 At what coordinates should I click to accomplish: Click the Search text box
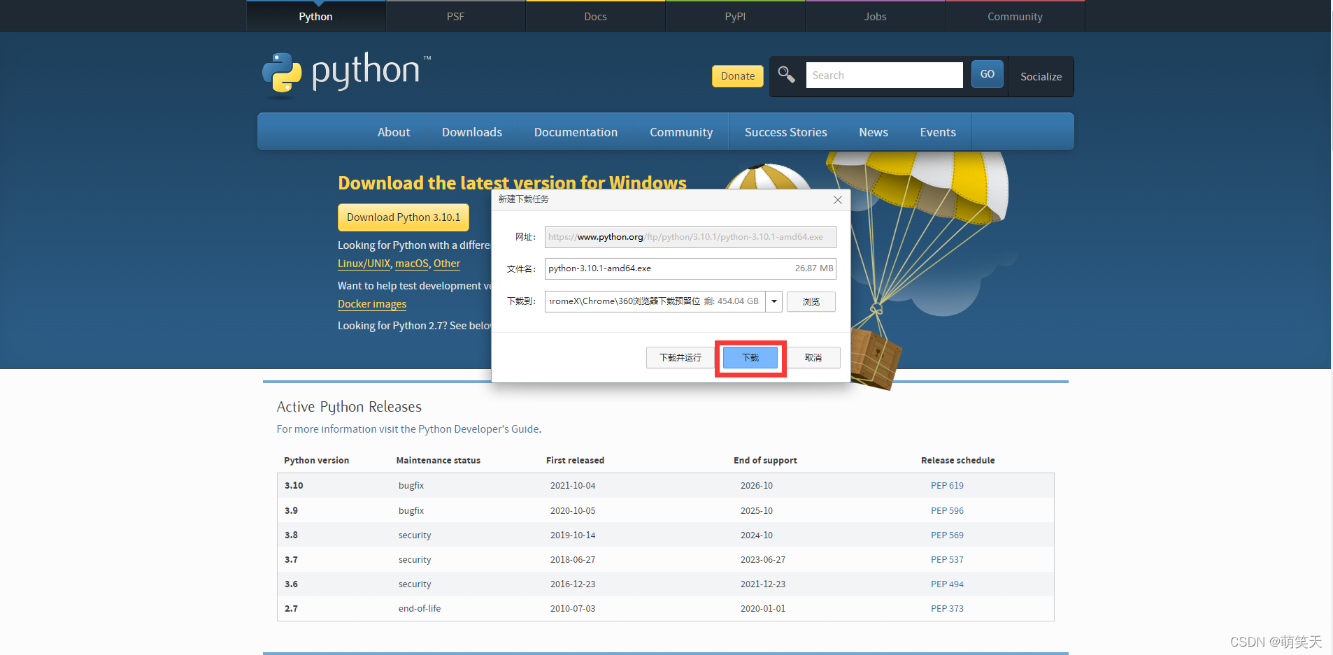point(884,75)
